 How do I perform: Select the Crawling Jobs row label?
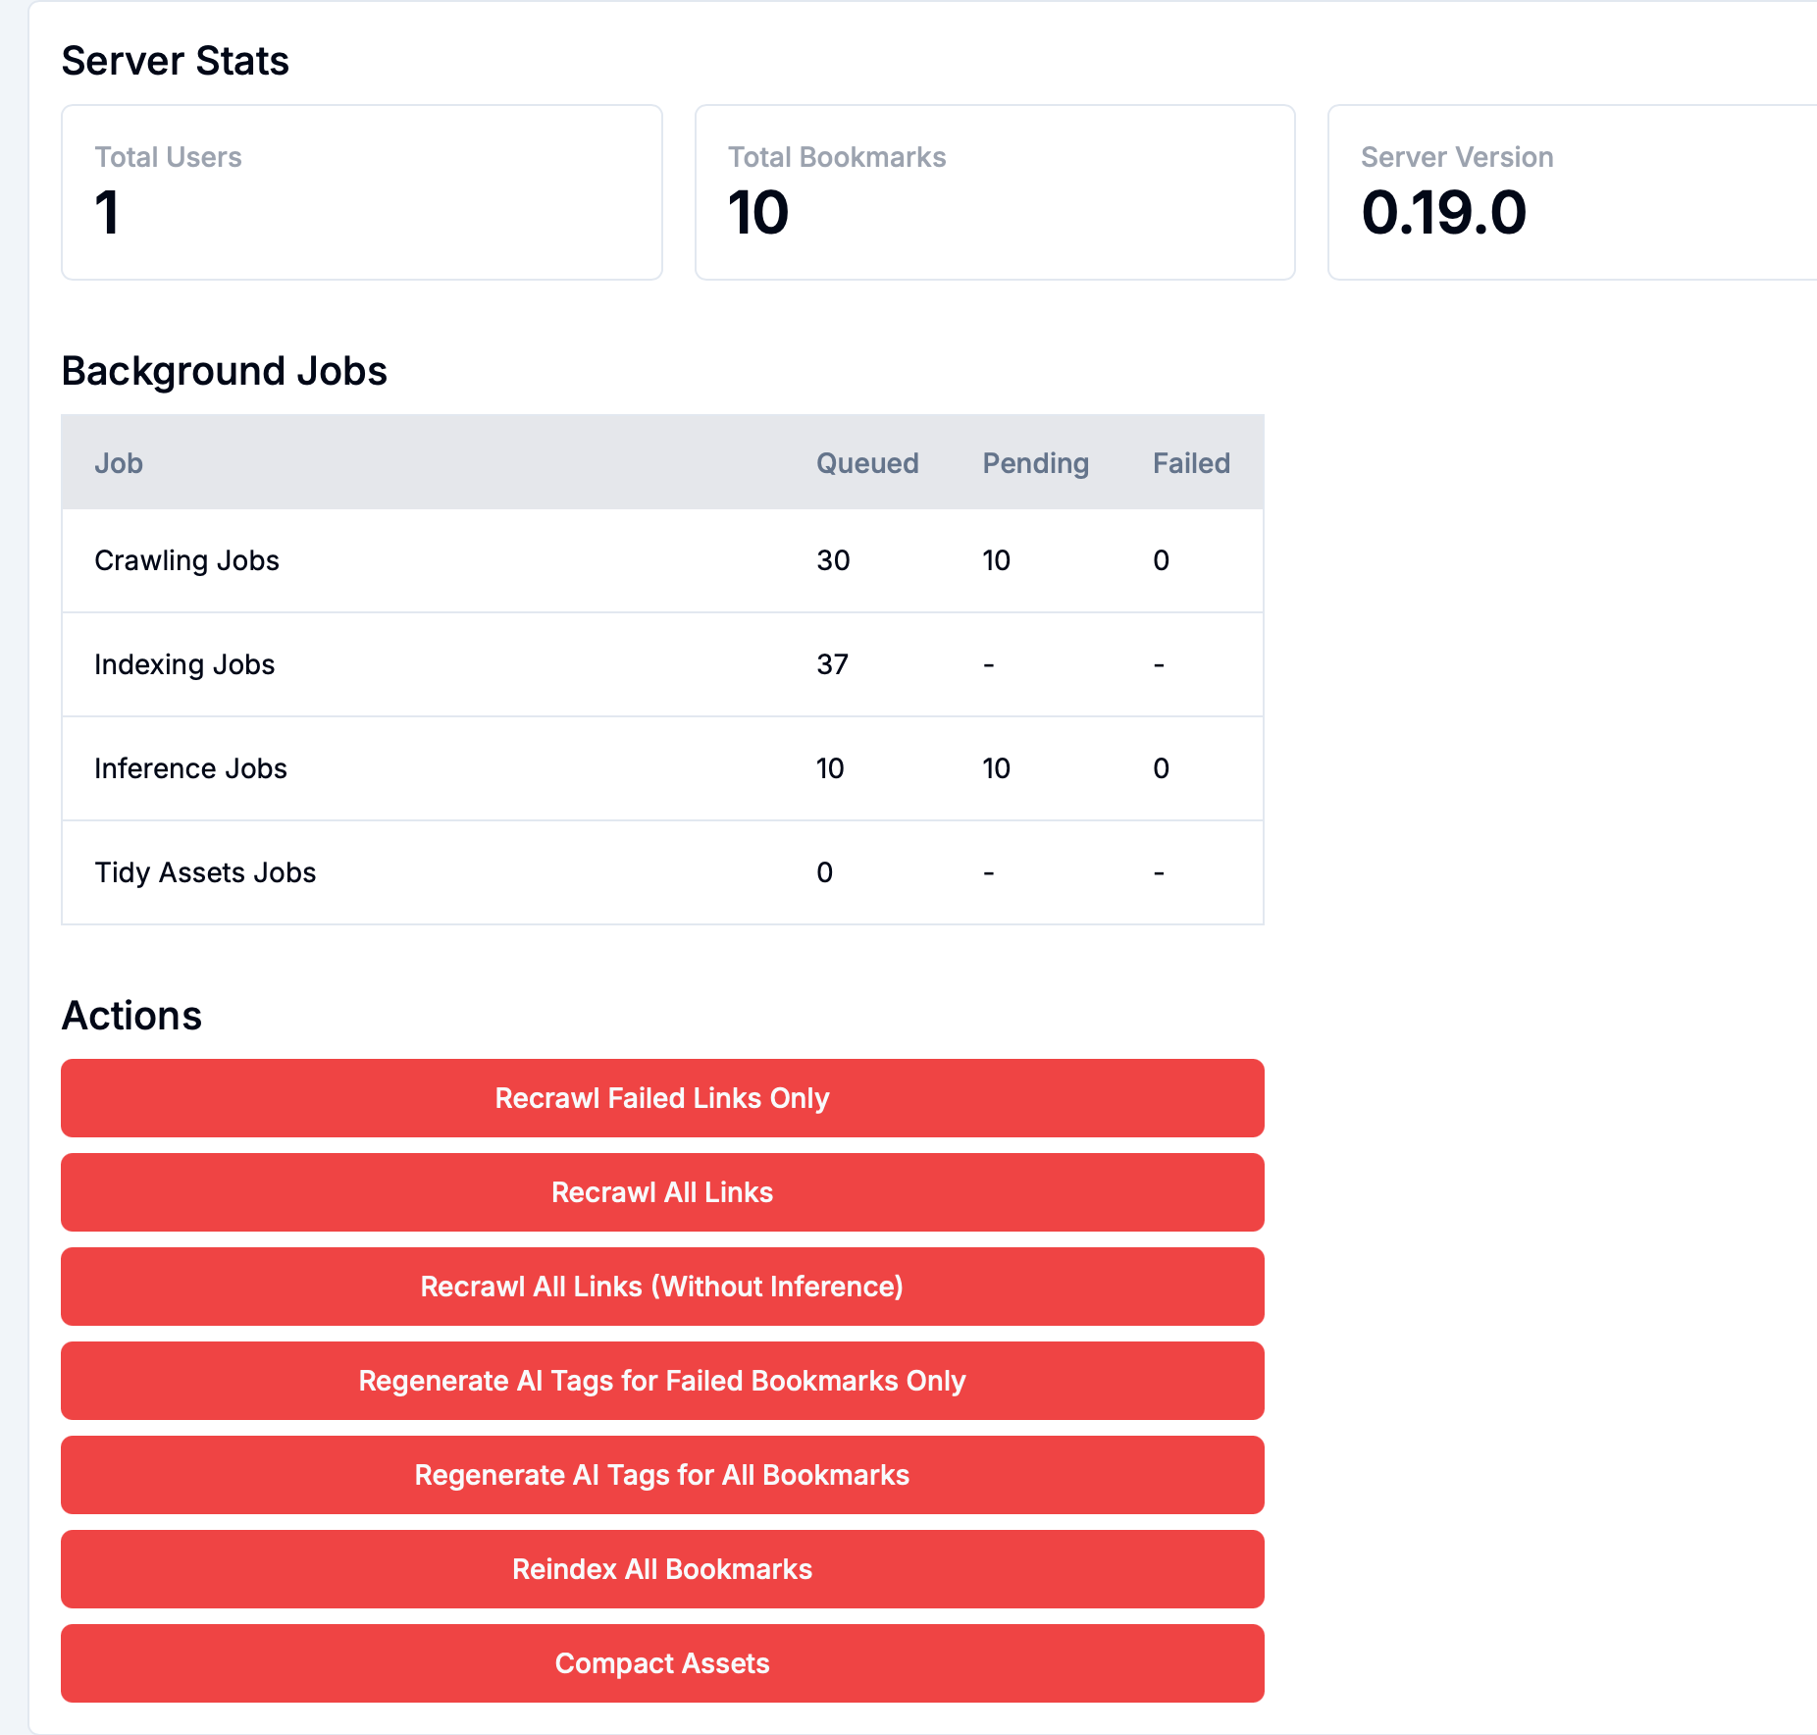[x=186, y=560]
